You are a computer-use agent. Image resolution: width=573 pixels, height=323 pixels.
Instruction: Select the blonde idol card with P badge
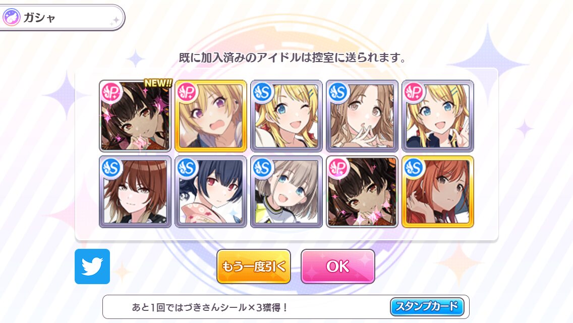(x=438, y=116)
